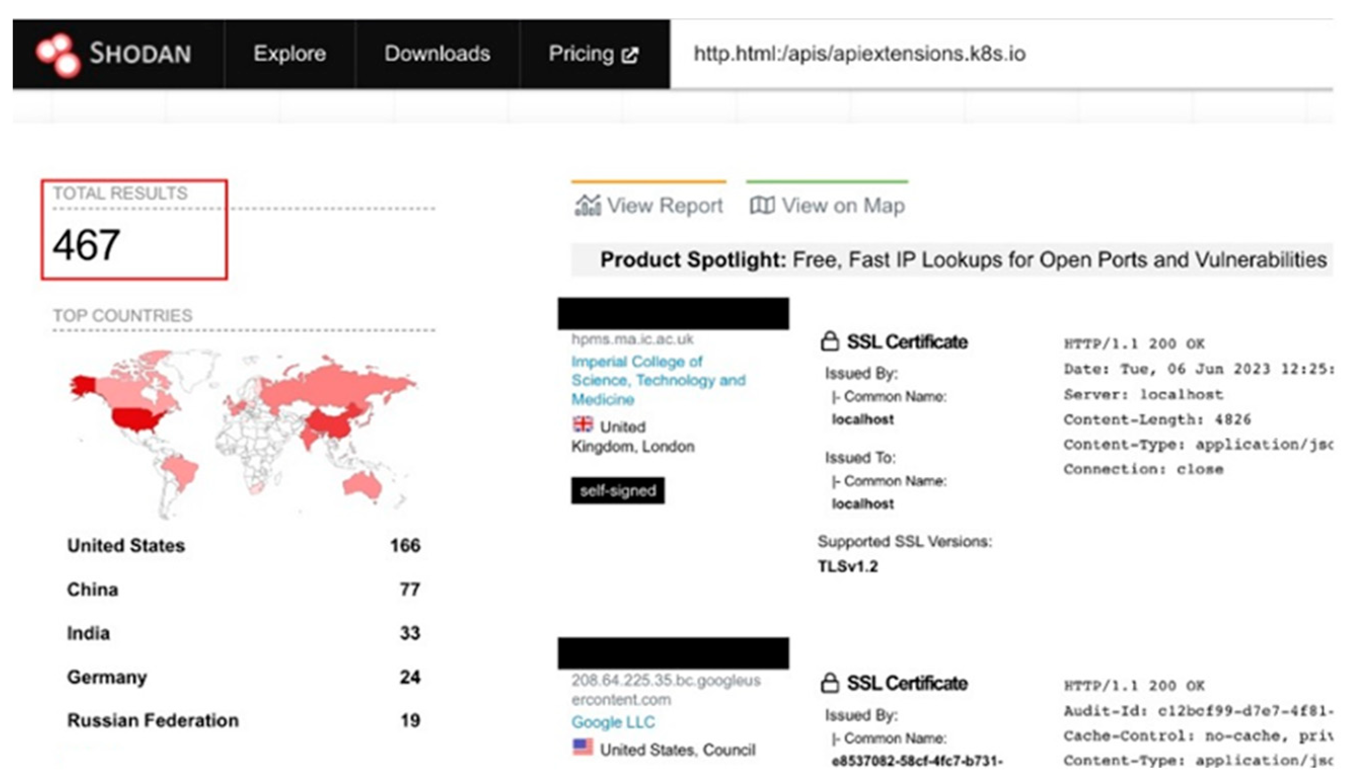Viewport: 1361px width, 783px height.
Task: Open the Google LLC organization link
Action: (x=613, y=722)
